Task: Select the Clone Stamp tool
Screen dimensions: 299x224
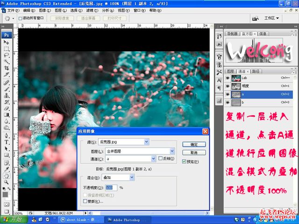Action: (7, 95)
